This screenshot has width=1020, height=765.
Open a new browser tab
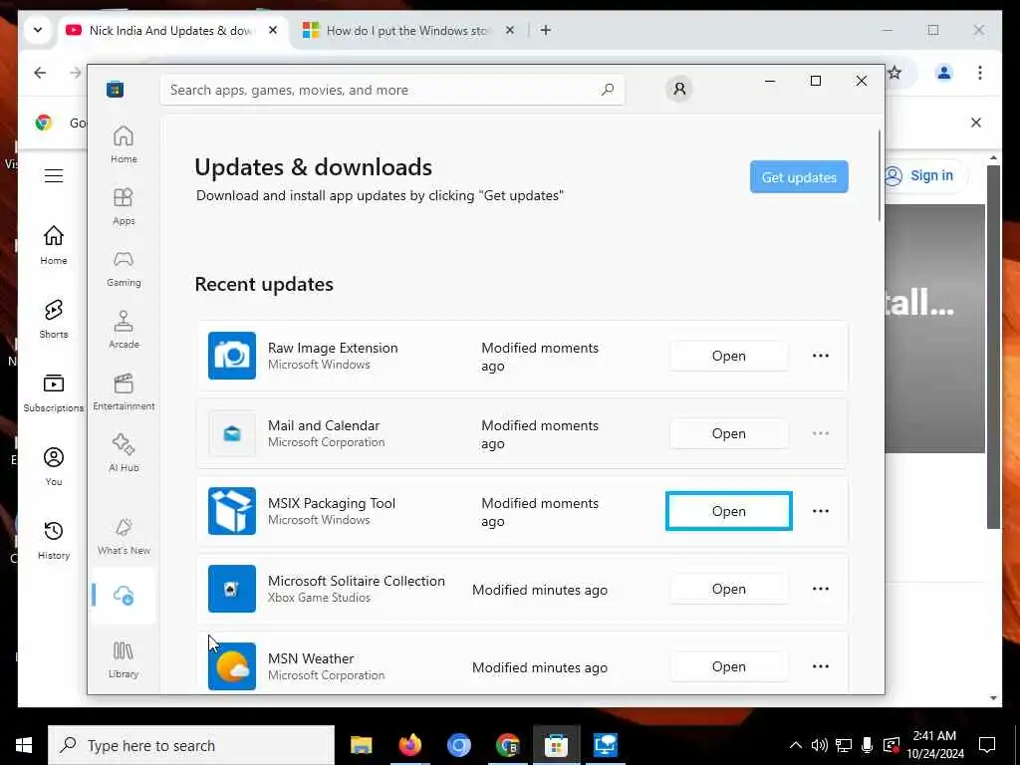tap(546, 30)
